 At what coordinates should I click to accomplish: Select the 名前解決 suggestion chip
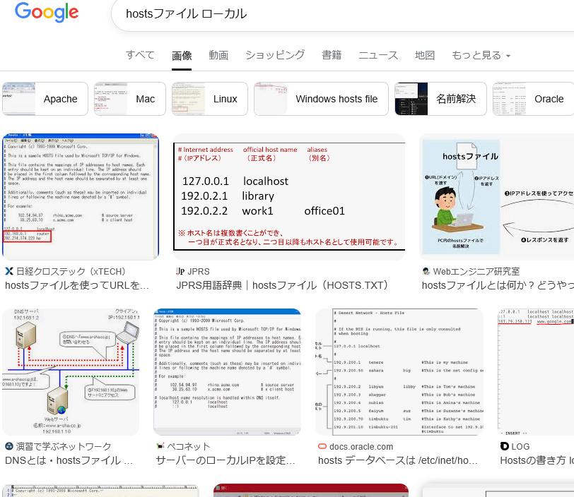click(x=441, y=99)
